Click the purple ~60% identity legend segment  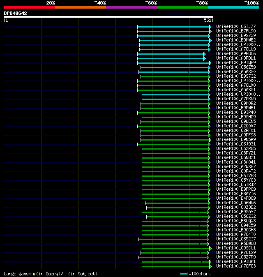coord(131,7)
